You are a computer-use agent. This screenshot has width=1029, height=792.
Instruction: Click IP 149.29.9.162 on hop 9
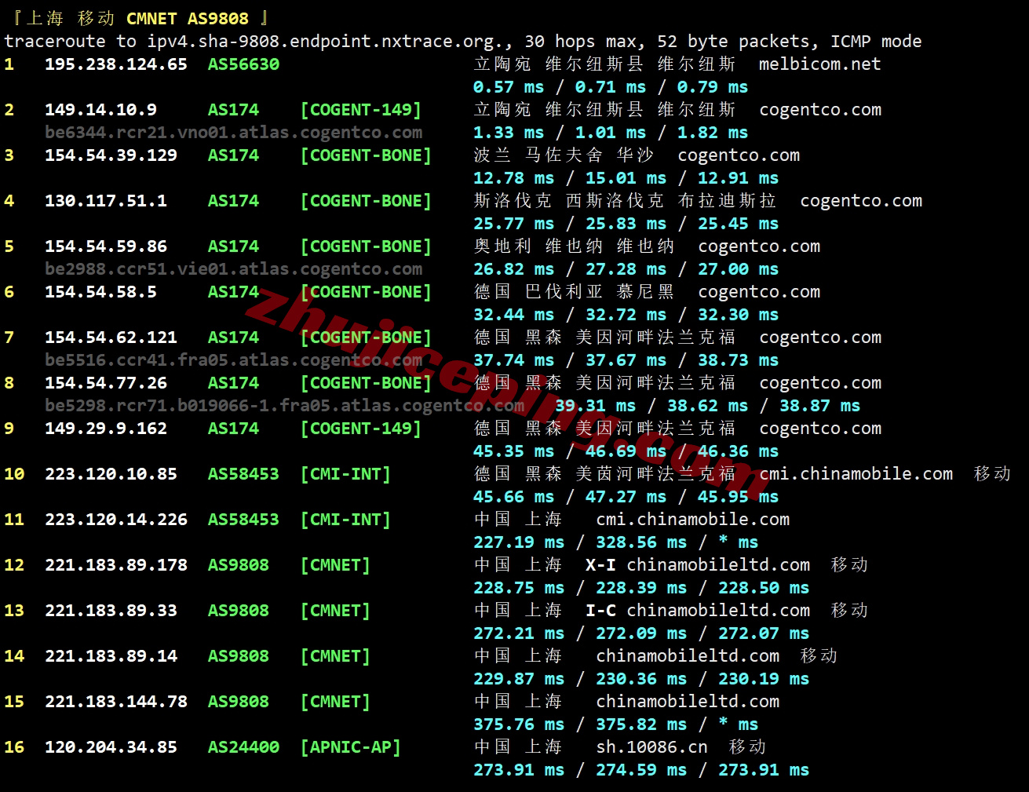click(x=106, y=429)
